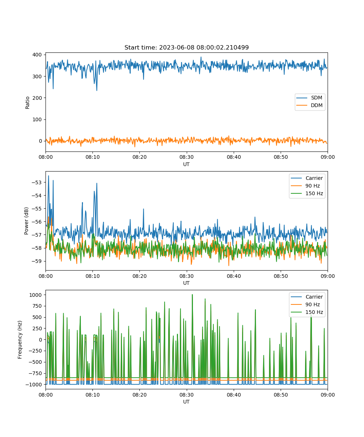Select the DDM legend entry text

pos(317,106)
